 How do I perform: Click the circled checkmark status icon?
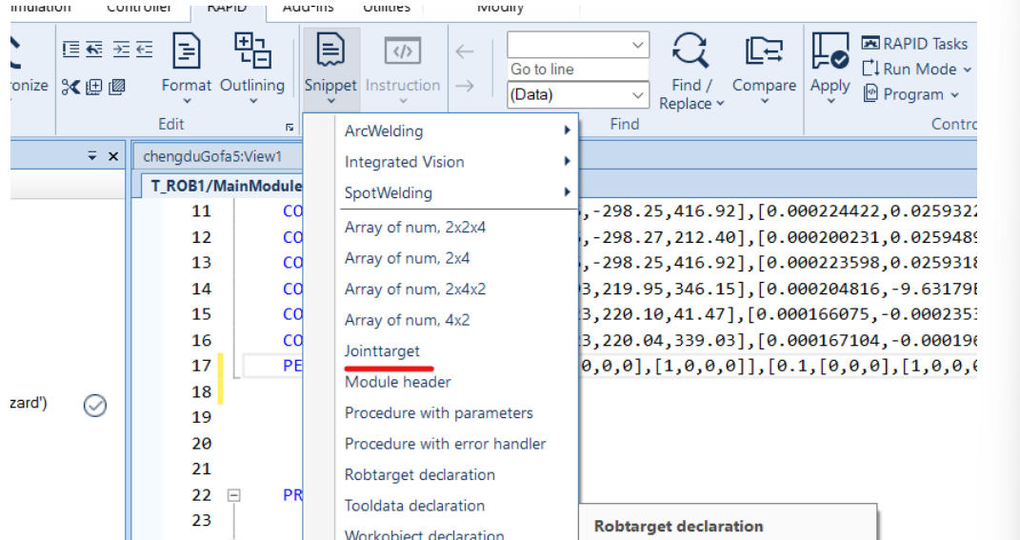[94, 406]
